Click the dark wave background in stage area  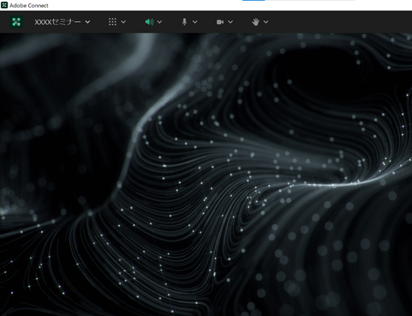pyautogui.click(x=206, y=174)
